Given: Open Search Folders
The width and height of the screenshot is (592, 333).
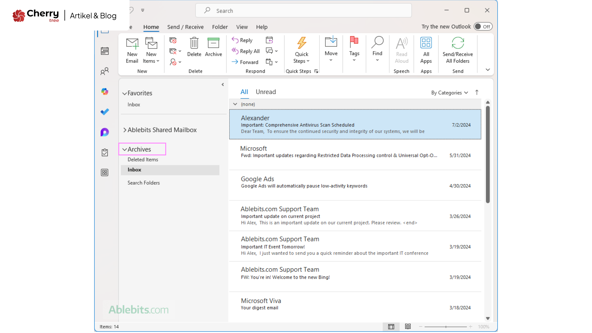Looking at the screenshot, I should coord(144,183).
